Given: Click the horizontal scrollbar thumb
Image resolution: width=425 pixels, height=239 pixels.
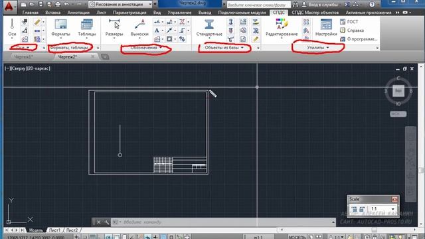Looking at the screenshot, I should 375,230.
